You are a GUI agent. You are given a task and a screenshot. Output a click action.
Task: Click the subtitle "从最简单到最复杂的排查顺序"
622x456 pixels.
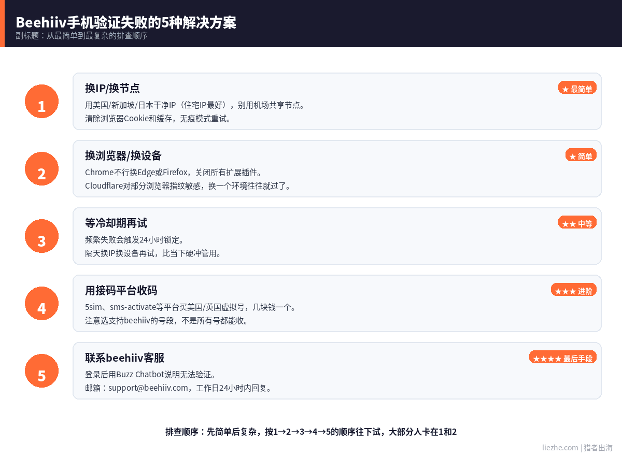pyautogui.click(x=97, y=36)
